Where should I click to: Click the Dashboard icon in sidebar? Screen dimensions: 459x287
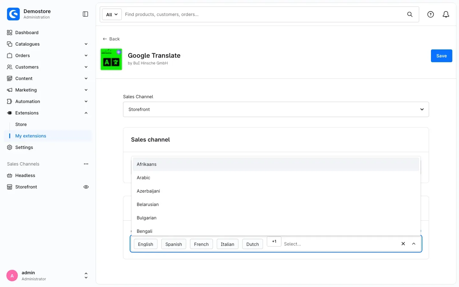pos(10,33)
